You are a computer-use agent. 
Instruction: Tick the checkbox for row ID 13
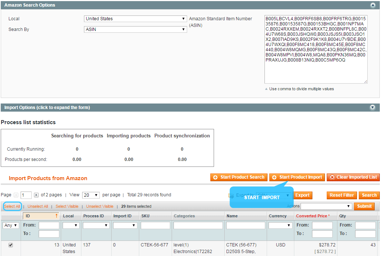pyautogui.click(x=11, y=245)
